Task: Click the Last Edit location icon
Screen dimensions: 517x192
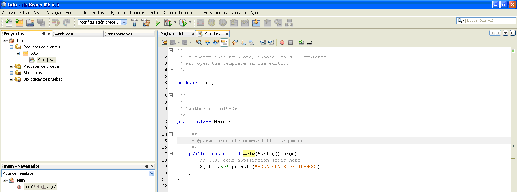Action: coord(164,43)
